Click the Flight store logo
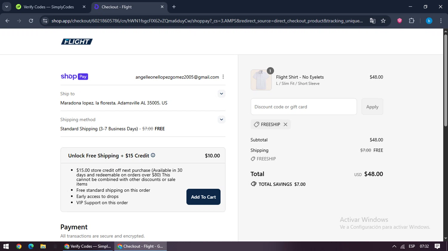The image size is (448, 251). [x=77, y=42]
